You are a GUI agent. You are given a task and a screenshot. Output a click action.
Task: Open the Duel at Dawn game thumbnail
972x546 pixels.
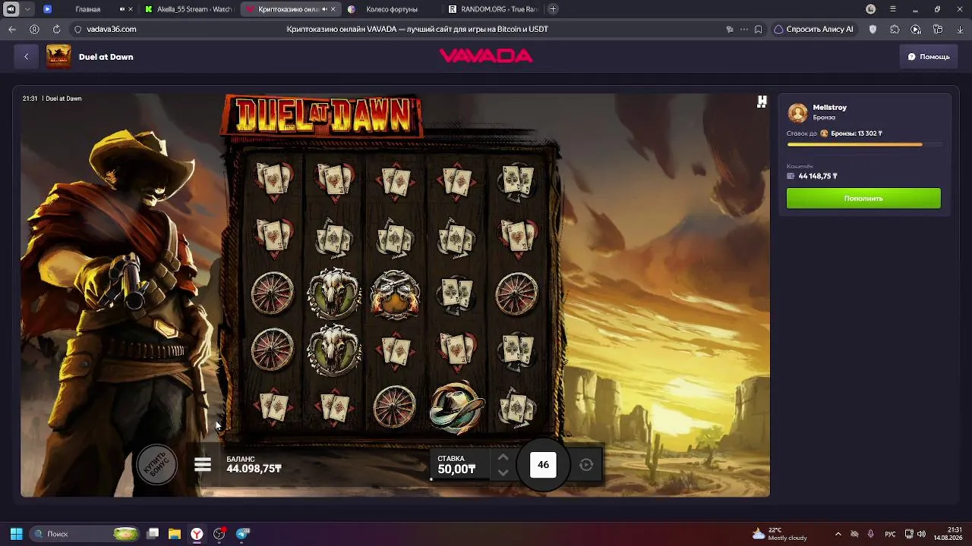tap(58, 57)
